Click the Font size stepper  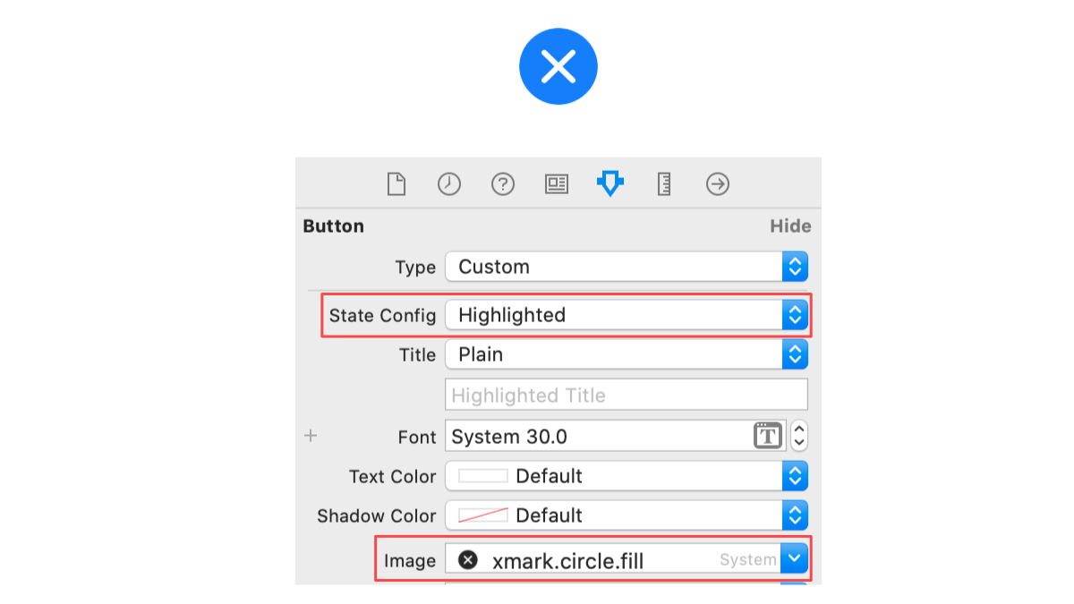click(x=799, y=437)
